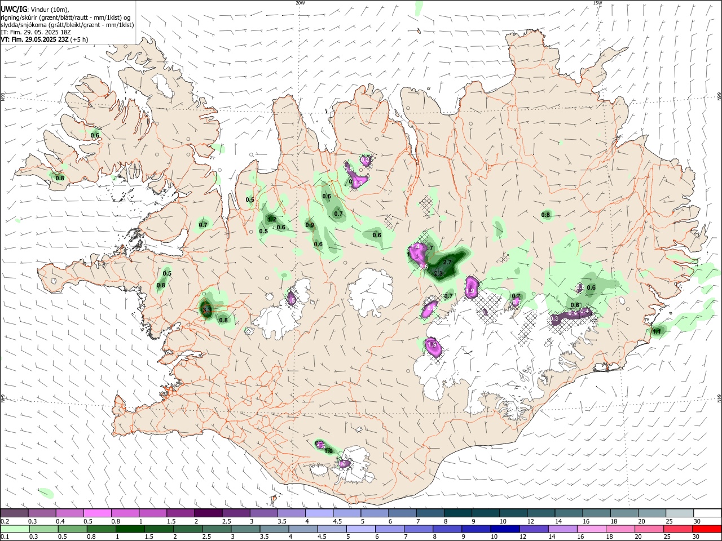The height and width of the screenshot is (541, 722).
Task: Click the pale green 0.1 rain legend swatch
Action: pos(14,529)
